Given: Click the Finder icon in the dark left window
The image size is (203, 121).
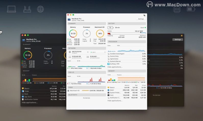Looking at the screenshot, I should click(x=23, y=91).
